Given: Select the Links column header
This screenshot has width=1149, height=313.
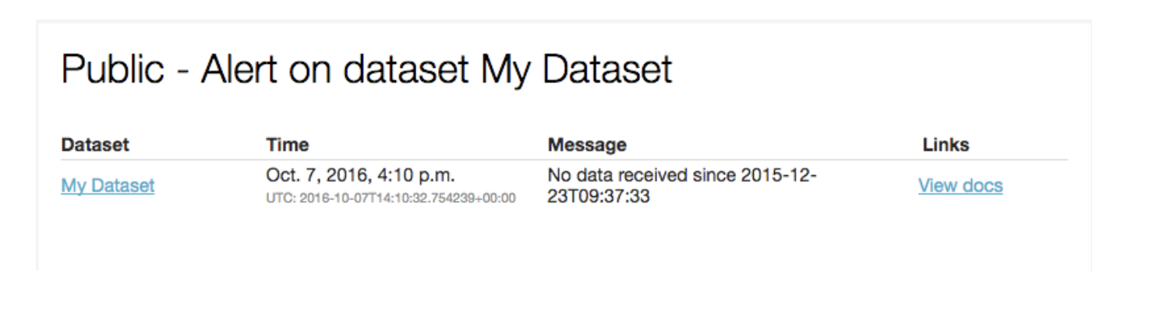Looking at the screenshot, I should pyautogui.click(x=946, y=145).
